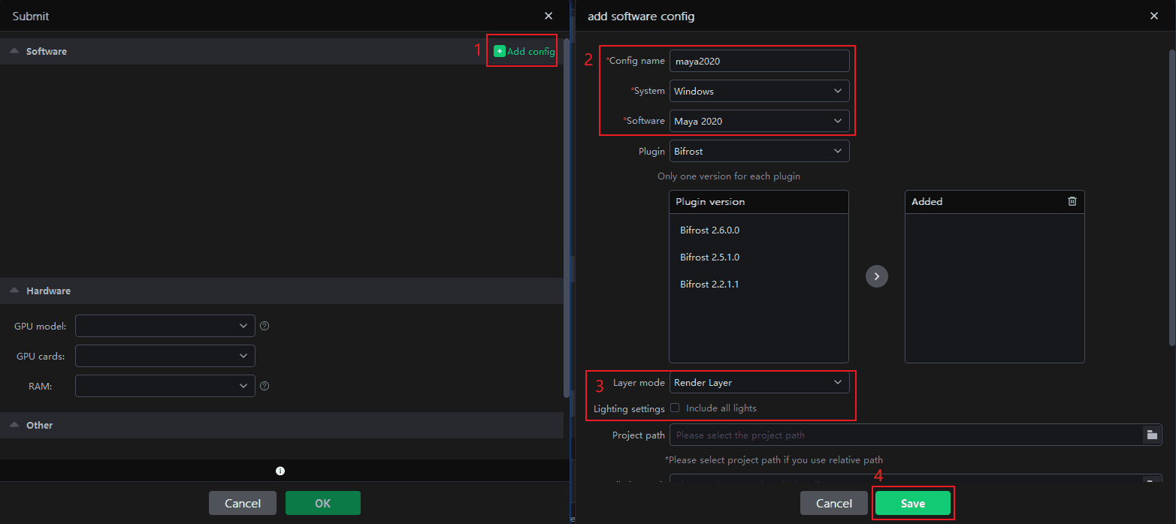Click the arrow button to add plugin version
The width and height of the screenshot is (1176, 524).
point(876,276)
